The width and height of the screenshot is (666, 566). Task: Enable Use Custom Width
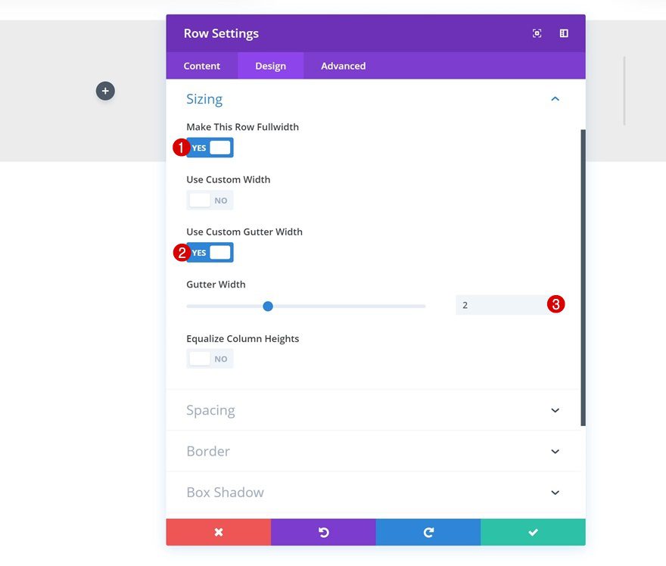210,200
